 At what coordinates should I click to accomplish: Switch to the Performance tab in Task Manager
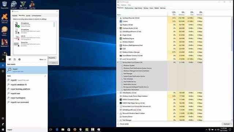click(129, 8)
